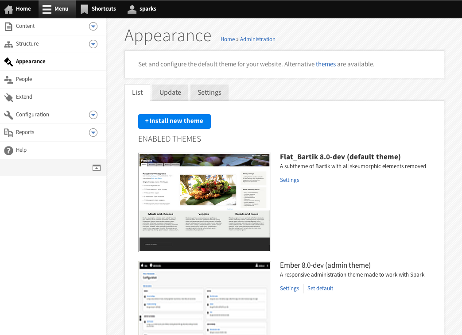The image size is (462, 335).
Task: Expand the Structure submenu arrow
Action: pyautogui.click(x=93, y=44)
